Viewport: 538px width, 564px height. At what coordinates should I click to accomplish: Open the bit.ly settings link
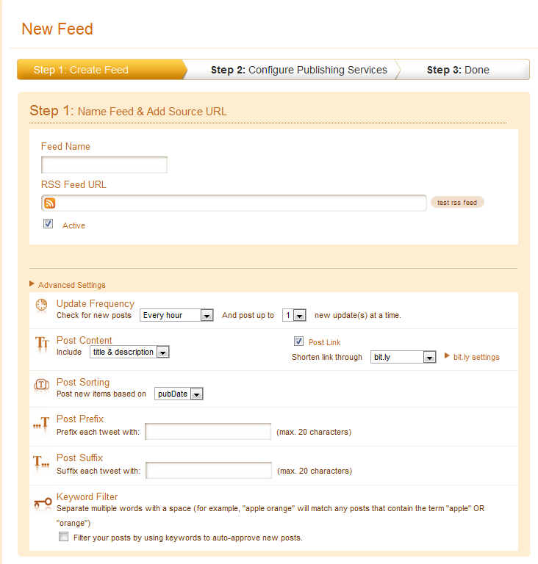pos(476,357)
